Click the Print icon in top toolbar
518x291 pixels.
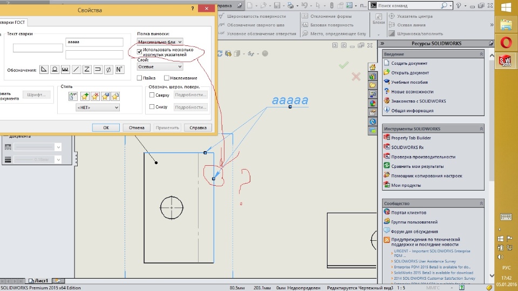290,5
